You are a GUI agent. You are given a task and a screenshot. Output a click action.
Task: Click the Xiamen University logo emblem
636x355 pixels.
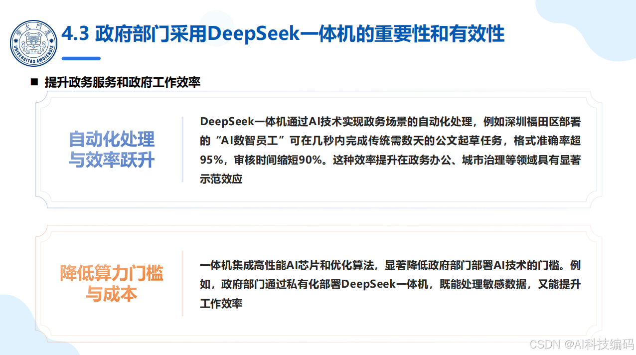(33, 43)
